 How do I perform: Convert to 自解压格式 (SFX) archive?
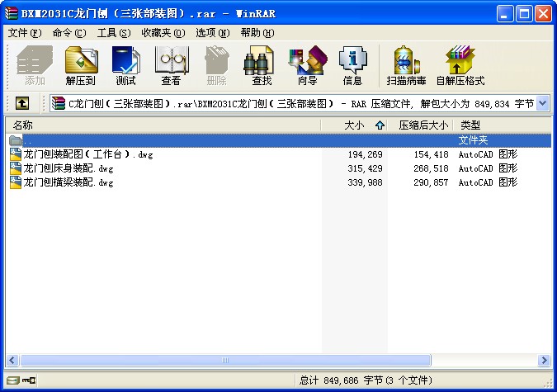460,65
